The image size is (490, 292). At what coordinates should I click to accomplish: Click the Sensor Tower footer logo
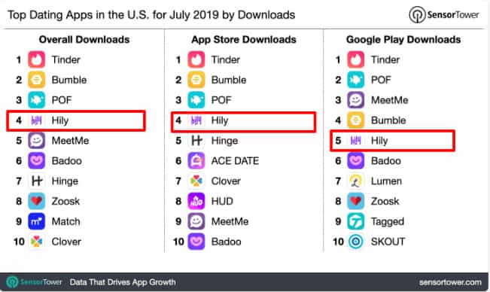(35, 282)
